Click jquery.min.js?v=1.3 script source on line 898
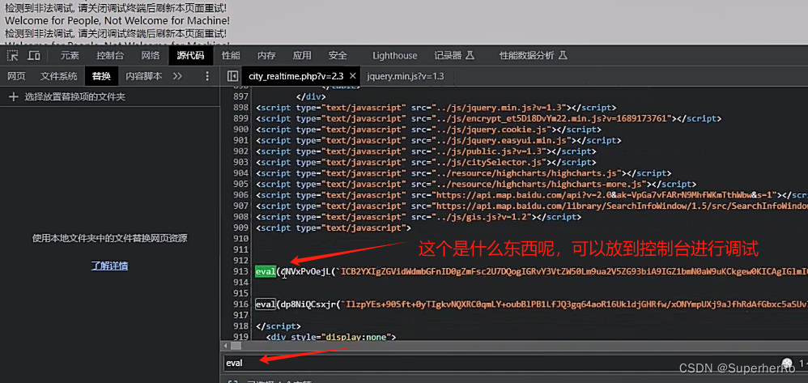The height and width of the screenshot is (383, 808). coord(500,108)
